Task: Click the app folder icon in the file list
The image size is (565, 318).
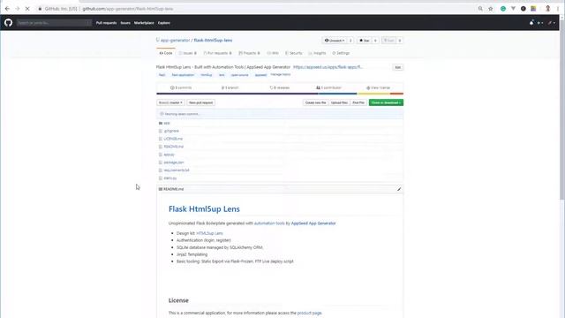Action: tap(161, 124)
